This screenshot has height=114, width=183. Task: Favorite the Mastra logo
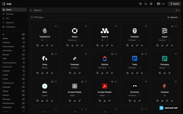tap(116, 26)
